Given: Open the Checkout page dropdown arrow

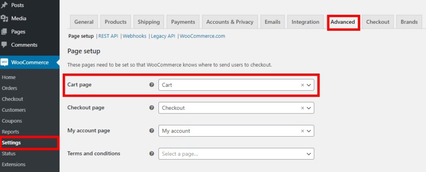Looking at the screenshot, I should [x=309, y=108].
